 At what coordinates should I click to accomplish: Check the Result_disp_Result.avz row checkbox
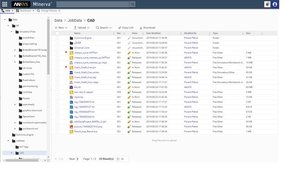(x=57, y=132)
